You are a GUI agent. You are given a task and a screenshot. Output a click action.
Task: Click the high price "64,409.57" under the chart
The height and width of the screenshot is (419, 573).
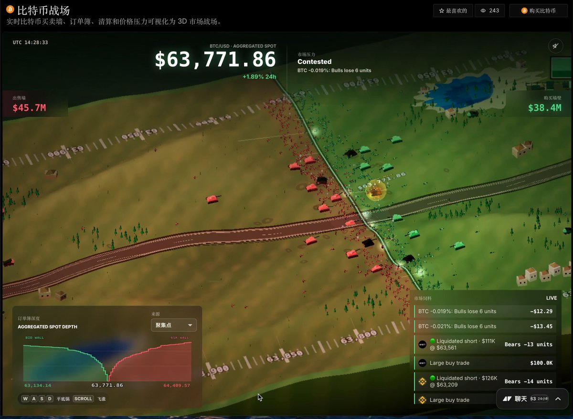point(177,385)
